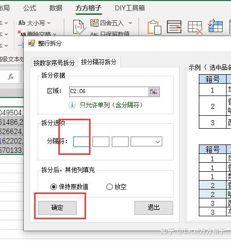Expand the 大小写 dropdown
The height and width of the screenshot is (241, 231).
tap(49, 23)
